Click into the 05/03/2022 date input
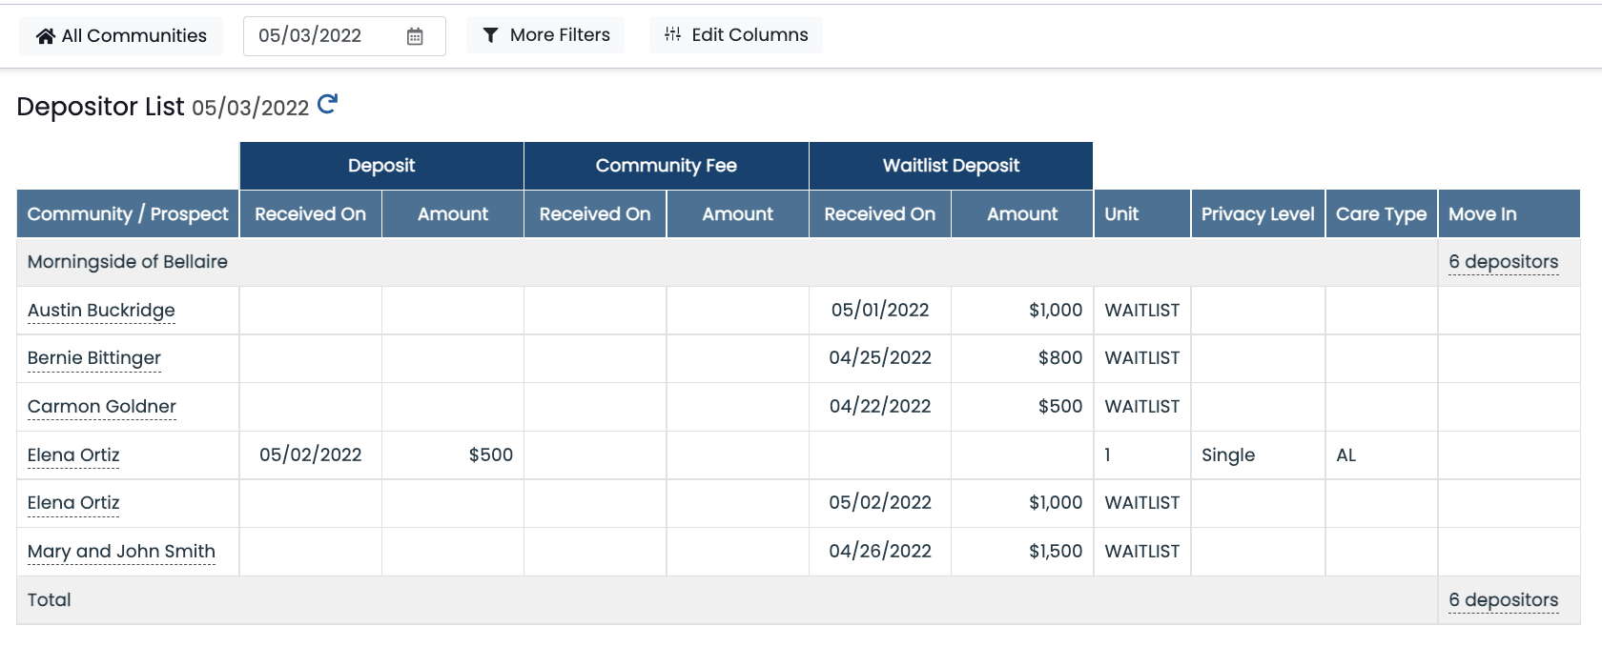Image resolution: width=1602 pixels, height=646 pixels. coord(344,36)
